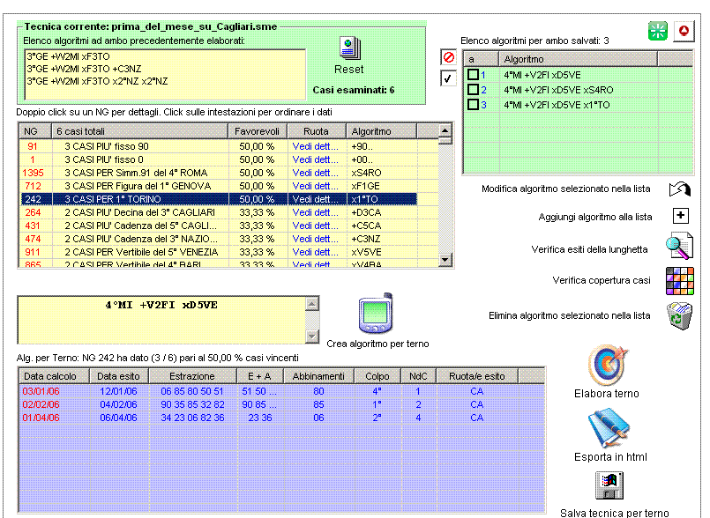This screenshot has height=518, width=710.
Task: Click the recycle bin icon to delete algorithm
Action: coord(680,315)
